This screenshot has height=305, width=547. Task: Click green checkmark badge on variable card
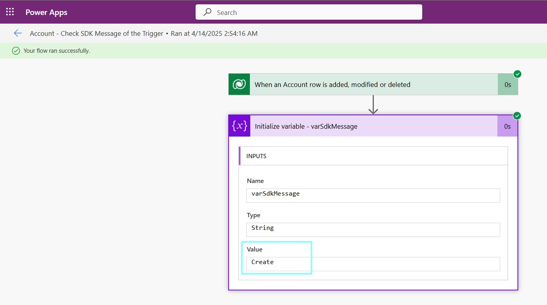[517, 116]
